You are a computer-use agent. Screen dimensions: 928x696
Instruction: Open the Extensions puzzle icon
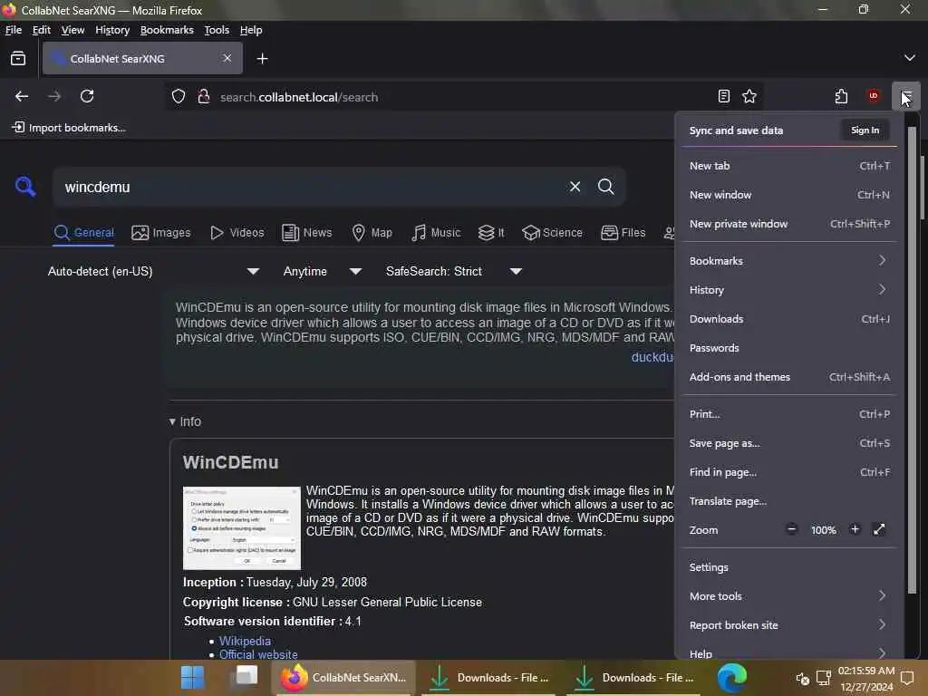point(841,96)
